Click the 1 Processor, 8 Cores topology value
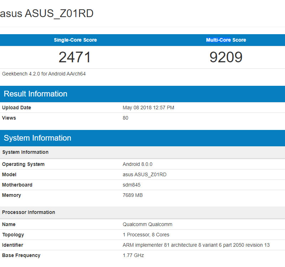This screenshot has width=285, height=267. click(146, 235)
